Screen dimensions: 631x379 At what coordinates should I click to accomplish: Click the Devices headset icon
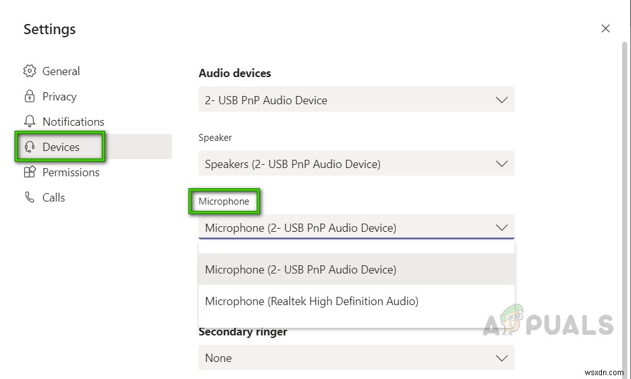point(29,147)
